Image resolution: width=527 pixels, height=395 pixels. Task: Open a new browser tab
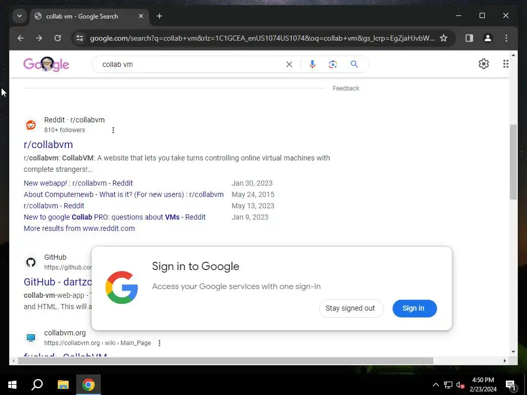(160, 16)
